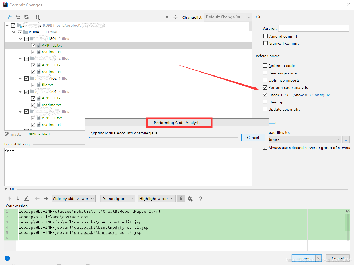Disable Perform code analysis
354x265 pixels.
pyautogui.click(x=265, y=87)
